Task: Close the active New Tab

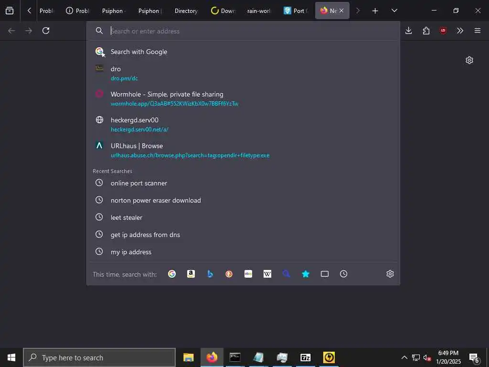Action: [341, 11]
